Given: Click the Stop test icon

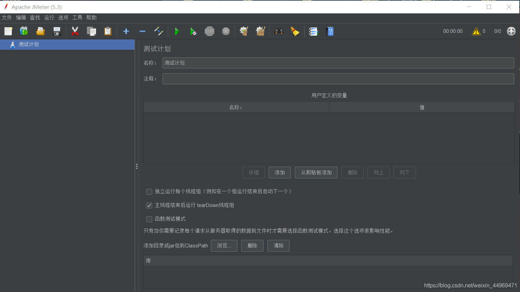Looking at the screenshot, I should point(210,31).
